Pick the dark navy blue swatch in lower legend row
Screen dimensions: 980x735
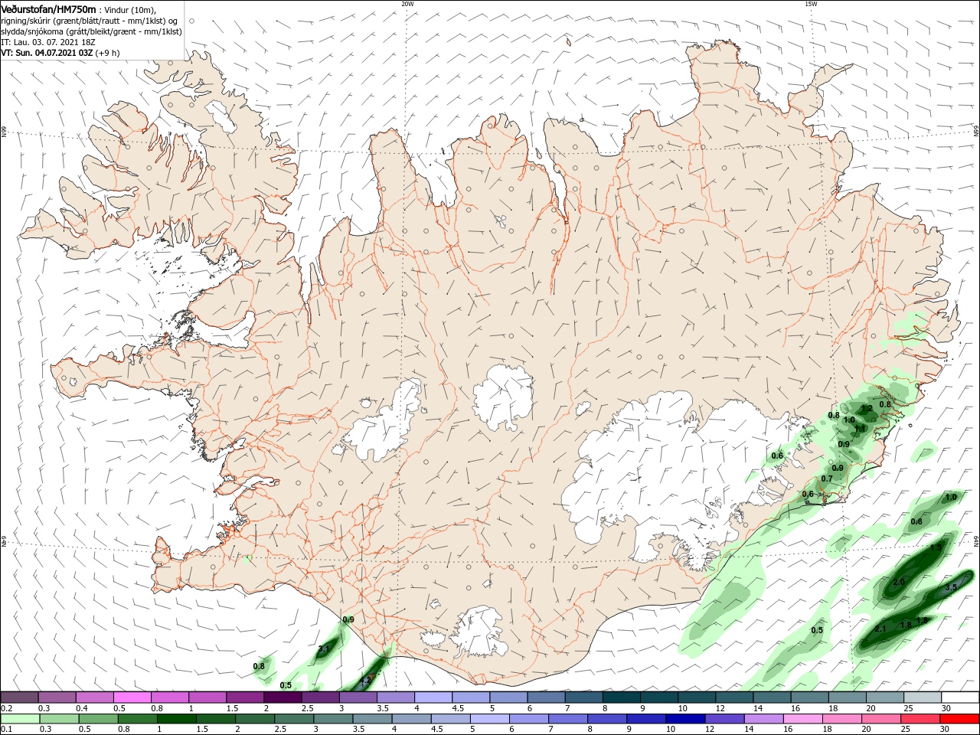tap(685, 719)
